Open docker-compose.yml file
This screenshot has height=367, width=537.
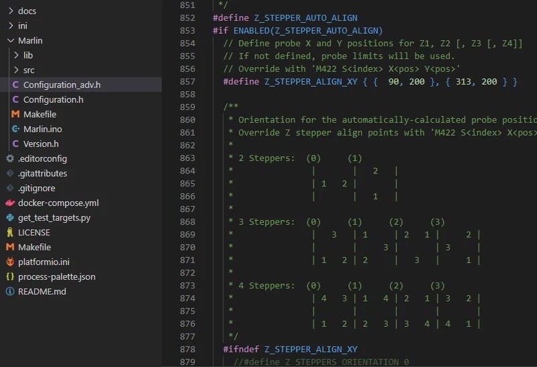tap(58, 203)
